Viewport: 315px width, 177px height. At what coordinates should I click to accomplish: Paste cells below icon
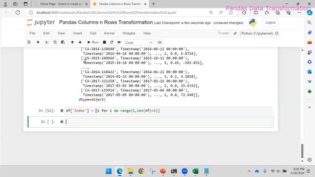point(63,42)
